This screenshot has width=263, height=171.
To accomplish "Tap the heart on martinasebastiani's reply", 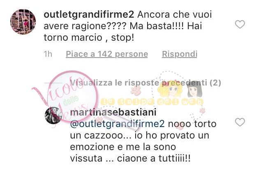I will 240,122.
